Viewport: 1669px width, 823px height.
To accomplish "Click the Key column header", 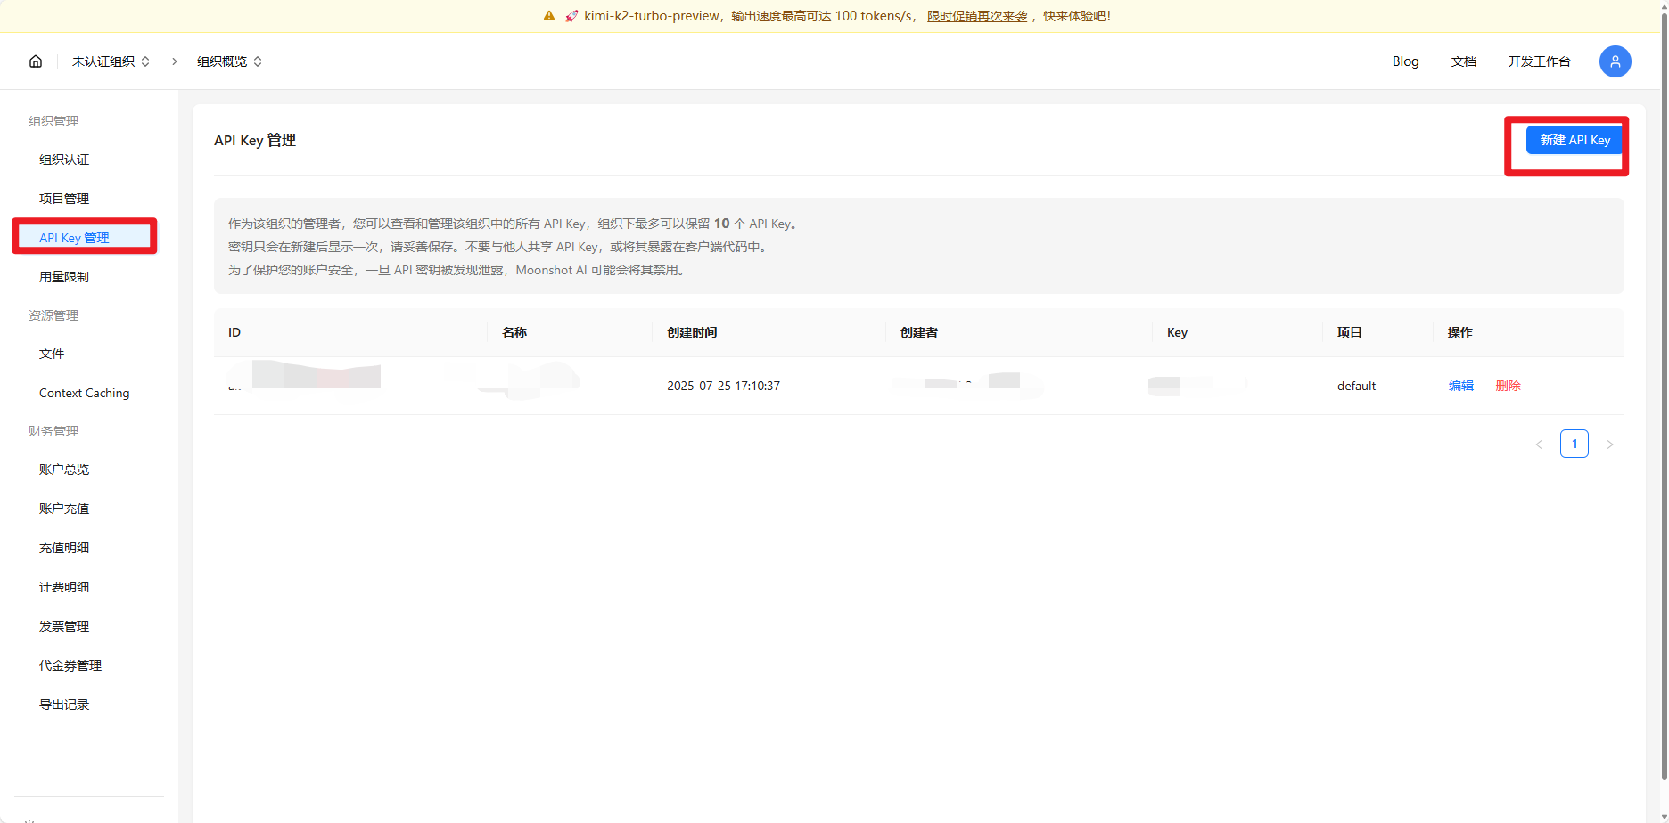I will click(1177, 332).
